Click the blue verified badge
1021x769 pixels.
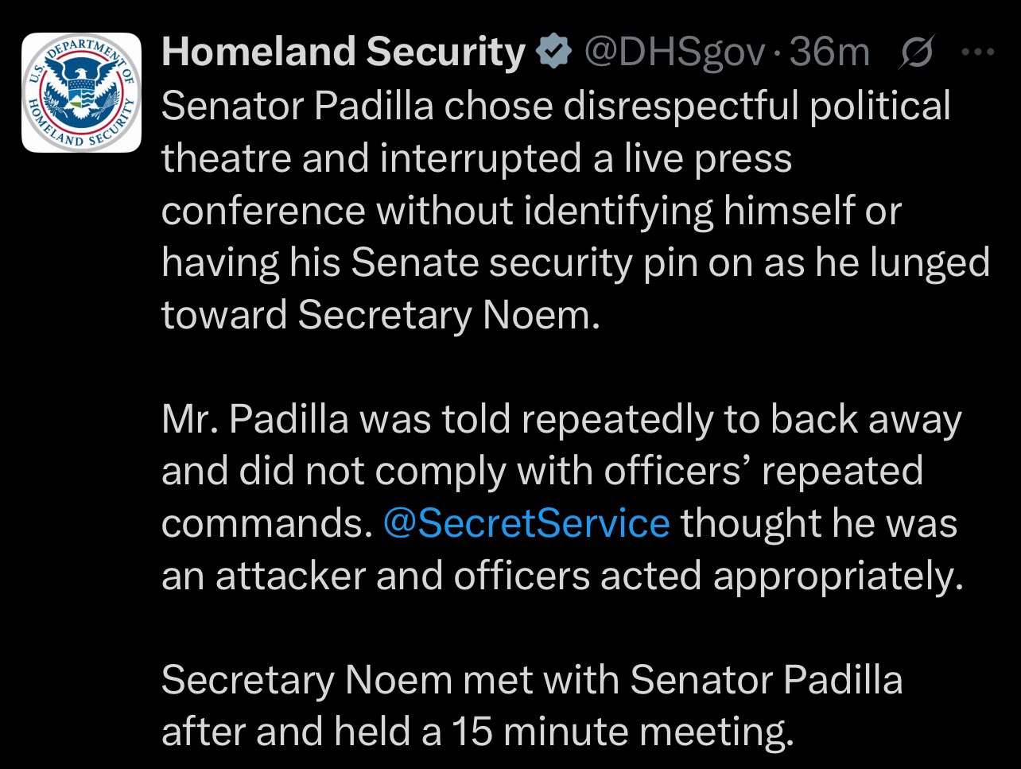[553, 52]
